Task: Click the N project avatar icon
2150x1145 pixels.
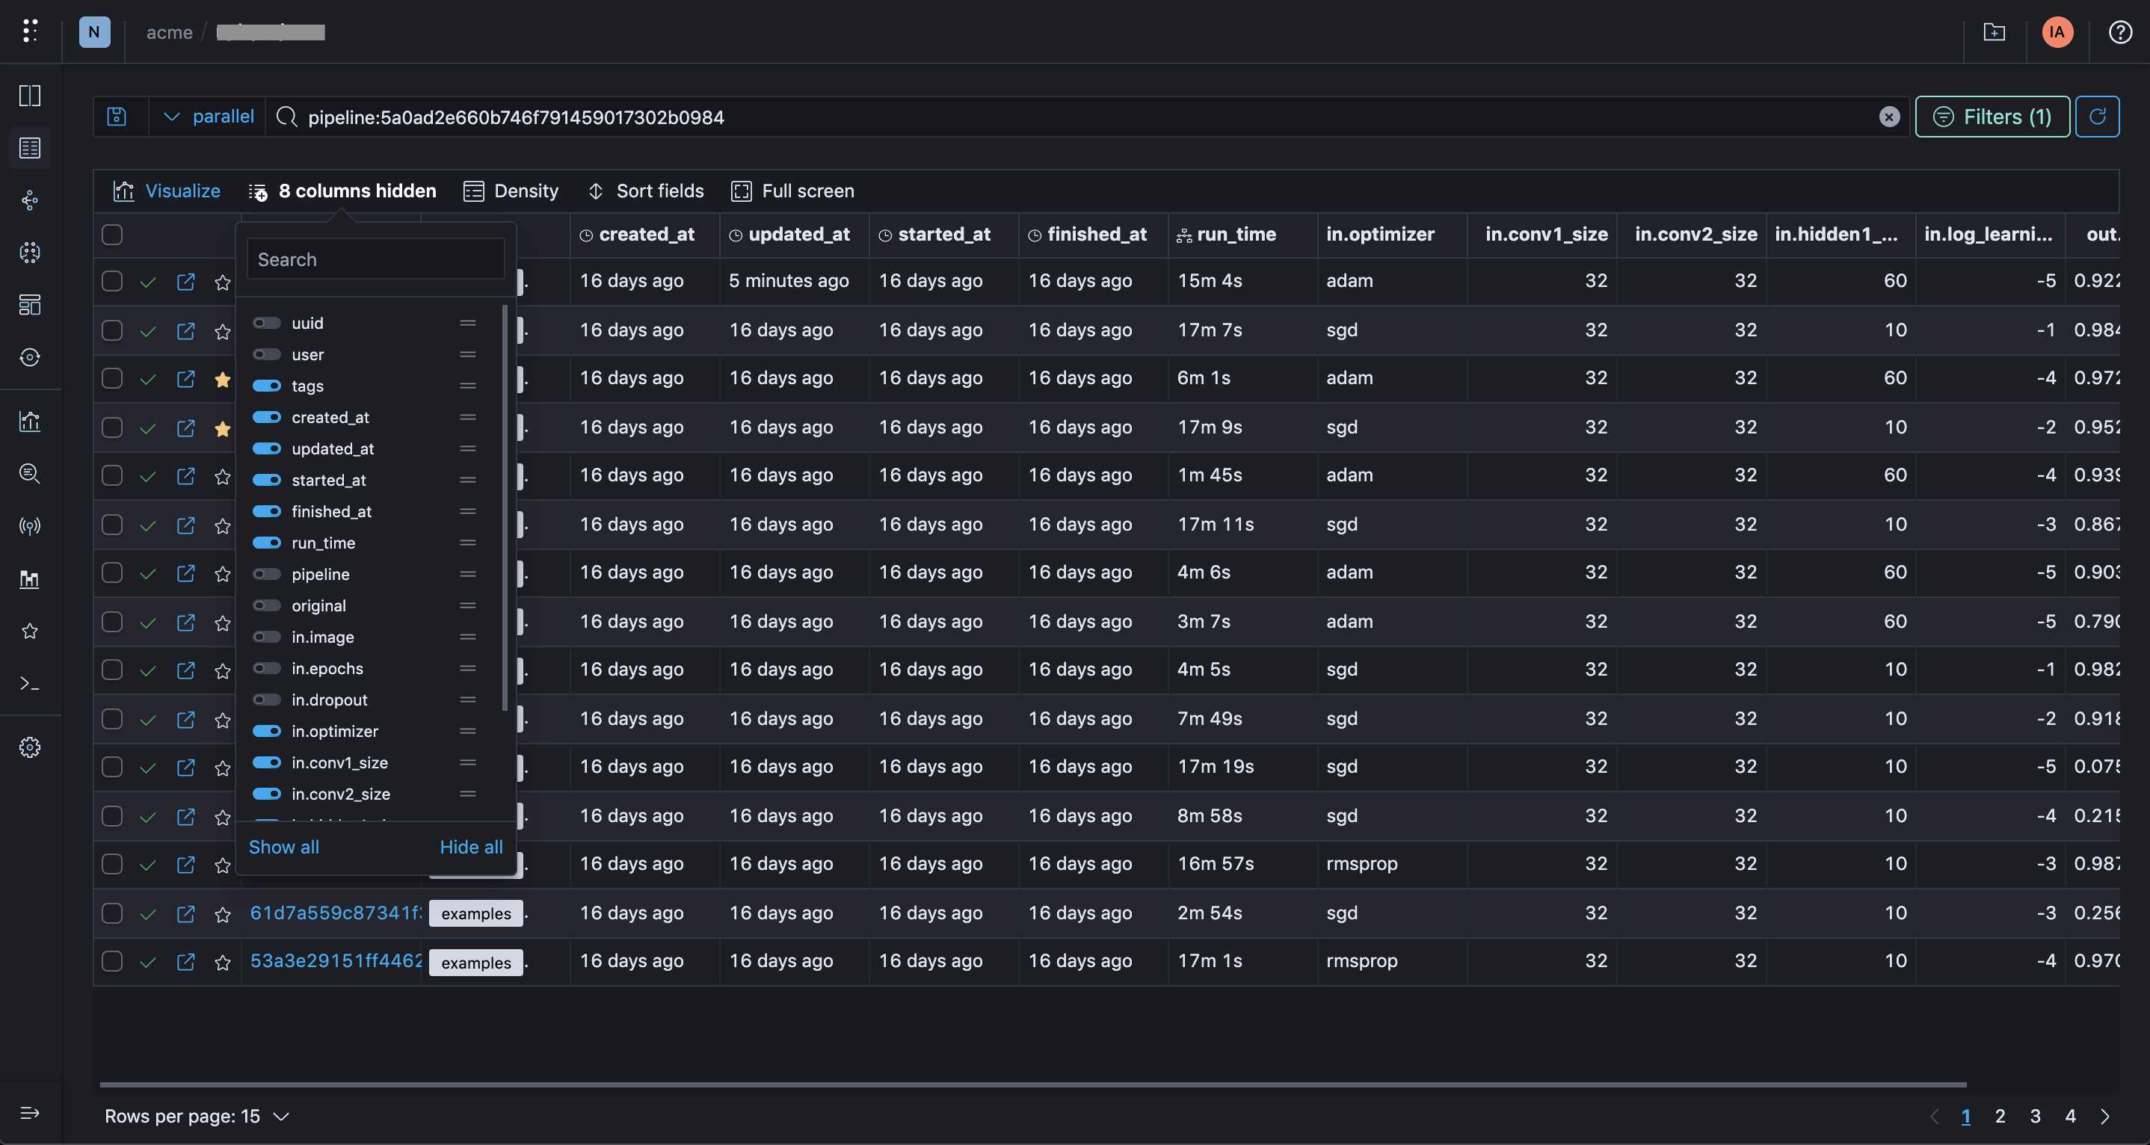Action: coord(94,31)
